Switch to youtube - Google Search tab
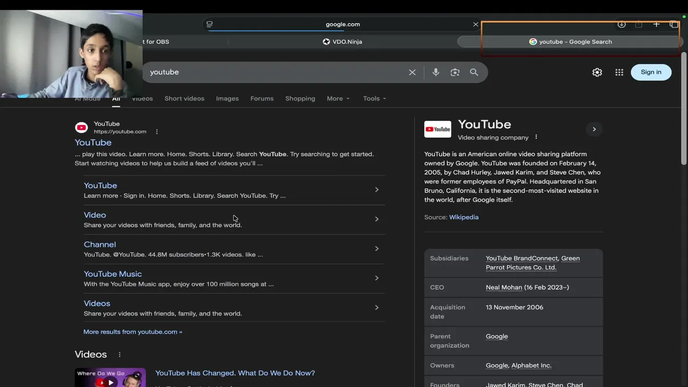This screenshot has width=688, height=387. (570, 41)
